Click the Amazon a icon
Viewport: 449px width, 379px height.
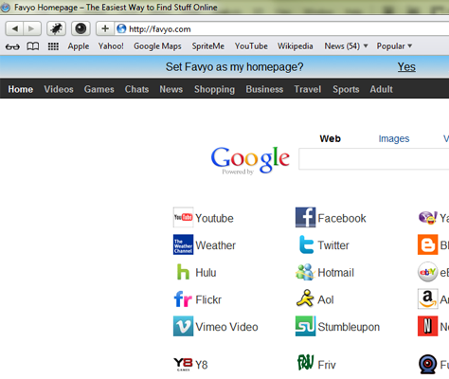[428, 298]
